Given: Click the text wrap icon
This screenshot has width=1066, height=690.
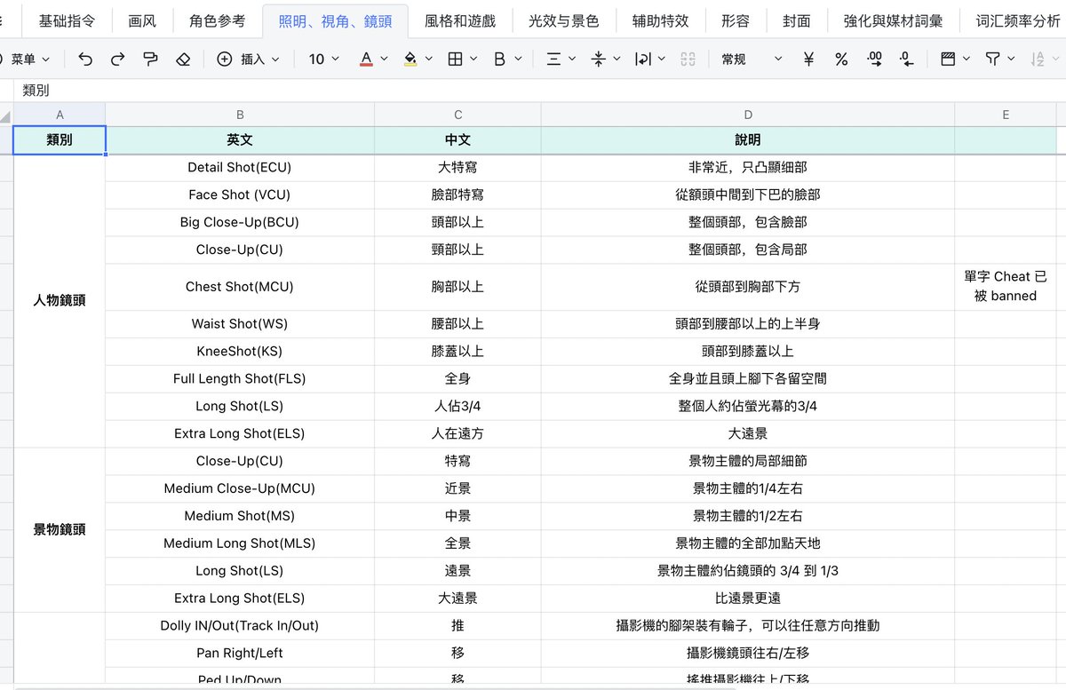Looking at the screenshot, I should (642, 59).
